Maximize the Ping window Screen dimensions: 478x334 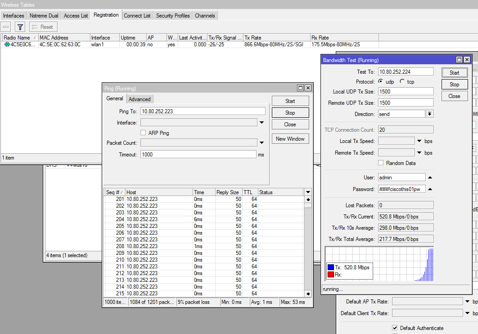300,88
